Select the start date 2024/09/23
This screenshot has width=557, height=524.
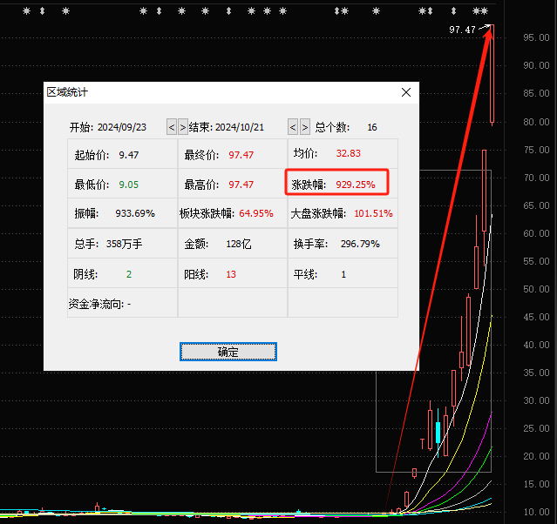pyautogui.click(x=122, y=127)
